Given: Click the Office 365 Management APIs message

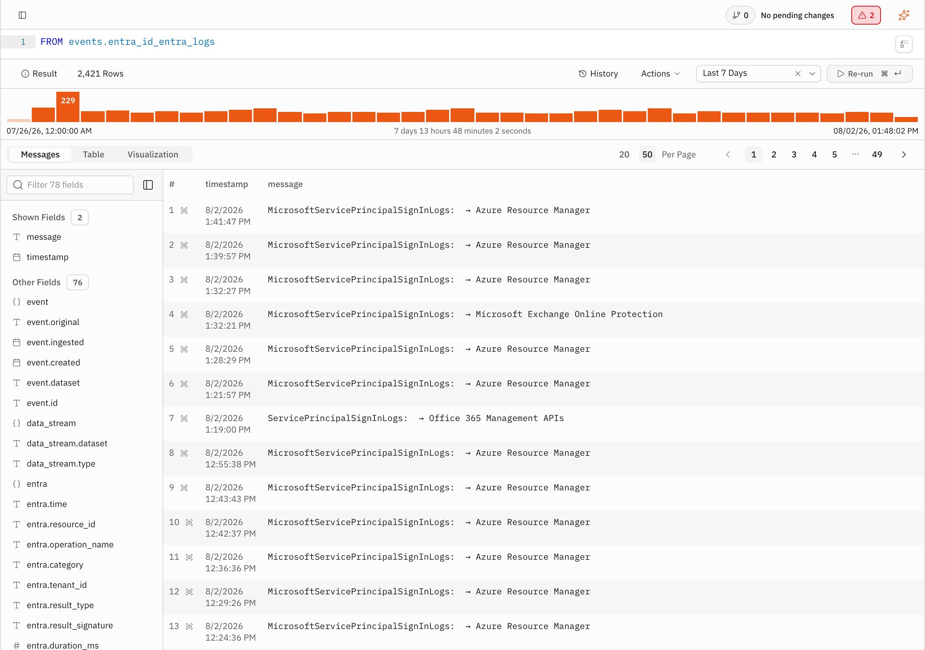Looking at the screenshot, I should coord(416,418).
